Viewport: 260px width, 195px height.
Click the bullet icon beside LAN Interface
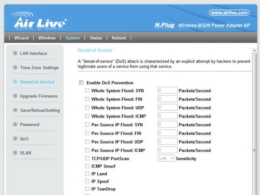tap(15, 53)
